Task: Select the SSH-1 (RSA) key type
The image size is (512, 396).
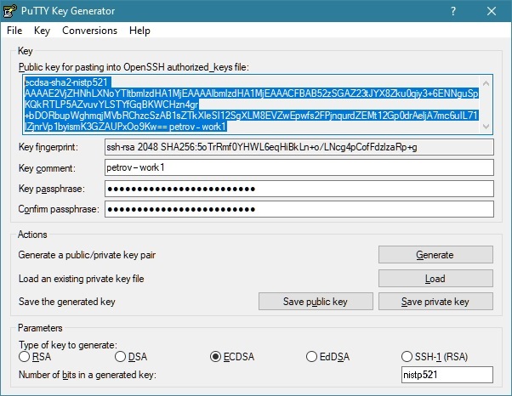Action: (x=435, y=357)
